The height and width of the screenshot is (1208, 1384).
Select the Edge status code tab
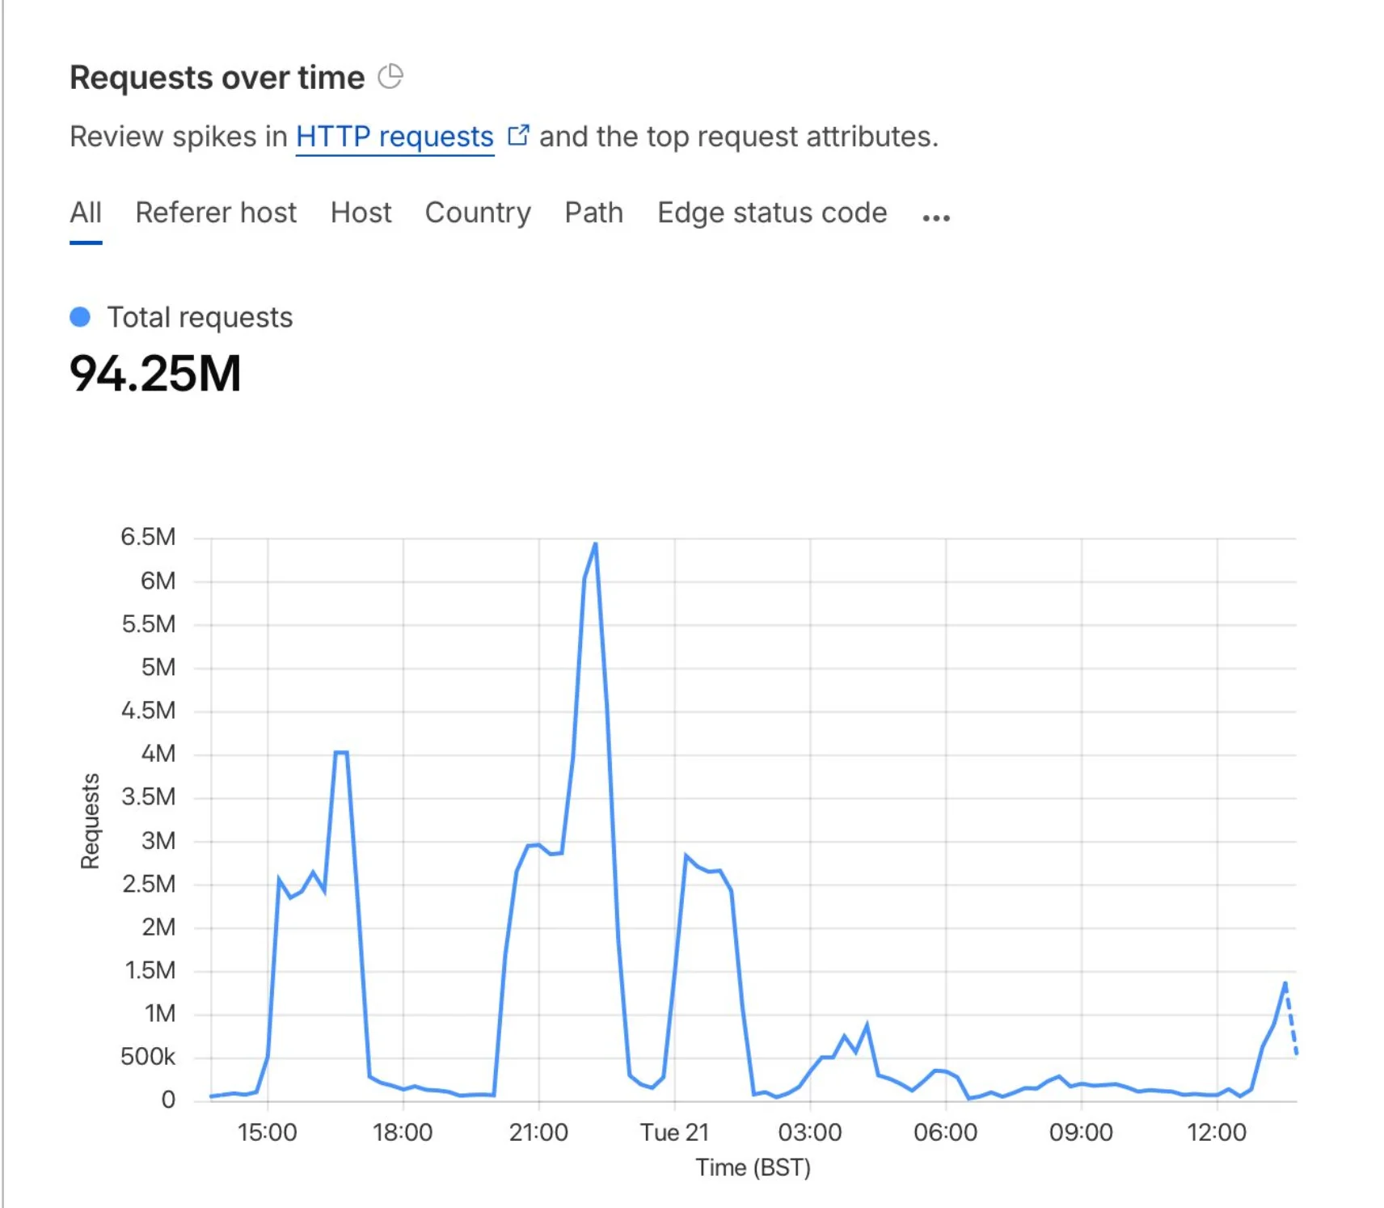pos(772,213)
